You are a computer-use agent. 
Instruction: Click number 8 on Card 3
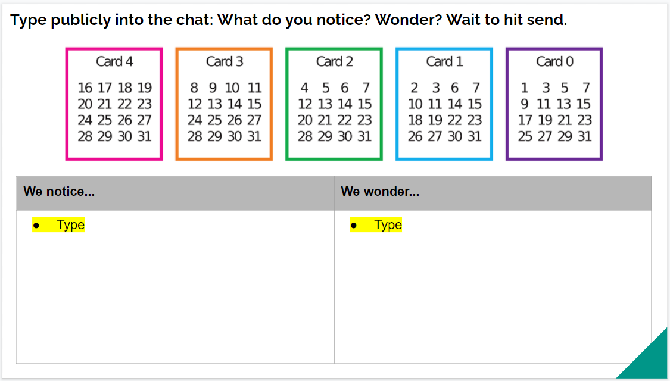(x=194, y=88)
